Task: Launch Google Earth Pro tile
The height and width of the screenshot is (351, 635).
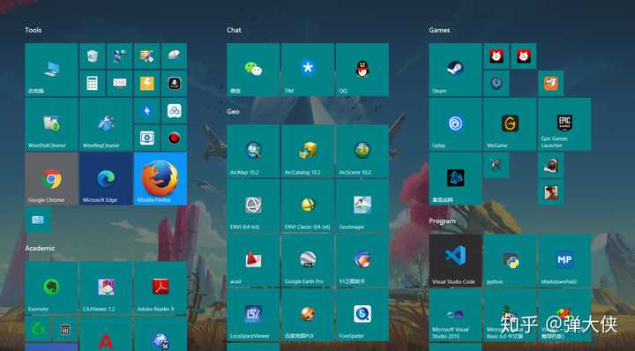Action: tap(308, 260)
